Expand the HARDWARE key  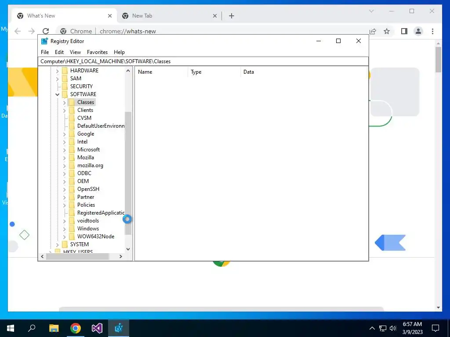coord(58,71)
